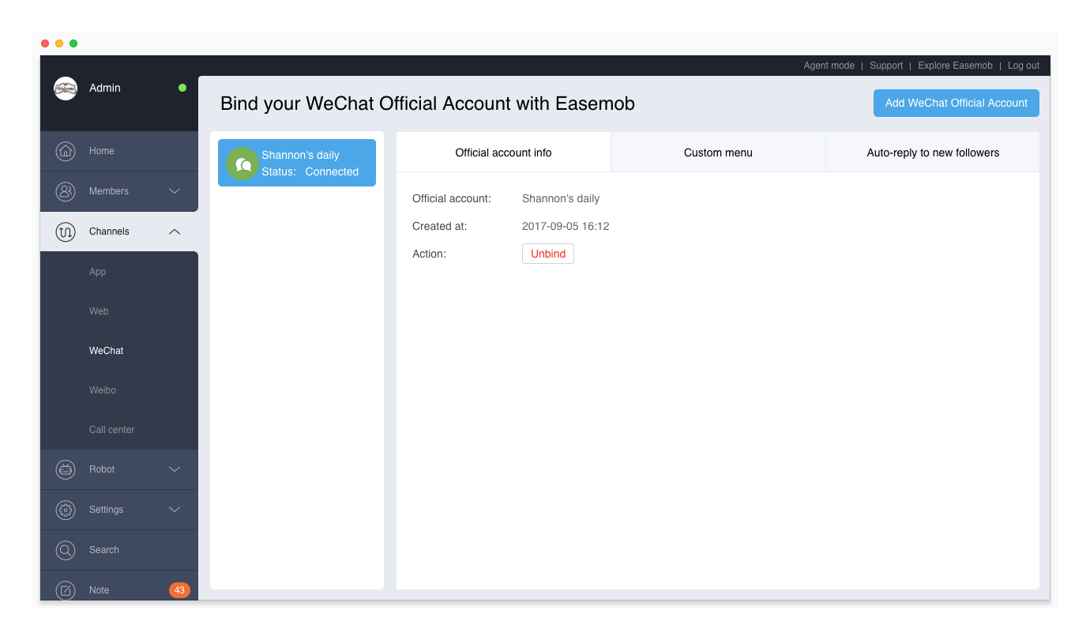Open the Support link
This screenshot has width=1090, height=640.
tap(886, 66)
